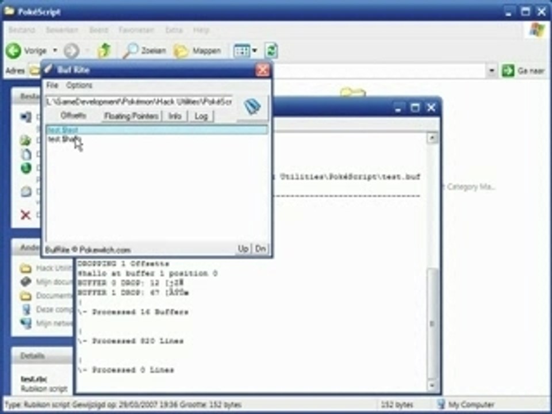
Task: Open Favorieten menu in Explorer
Action: [136, 30]
